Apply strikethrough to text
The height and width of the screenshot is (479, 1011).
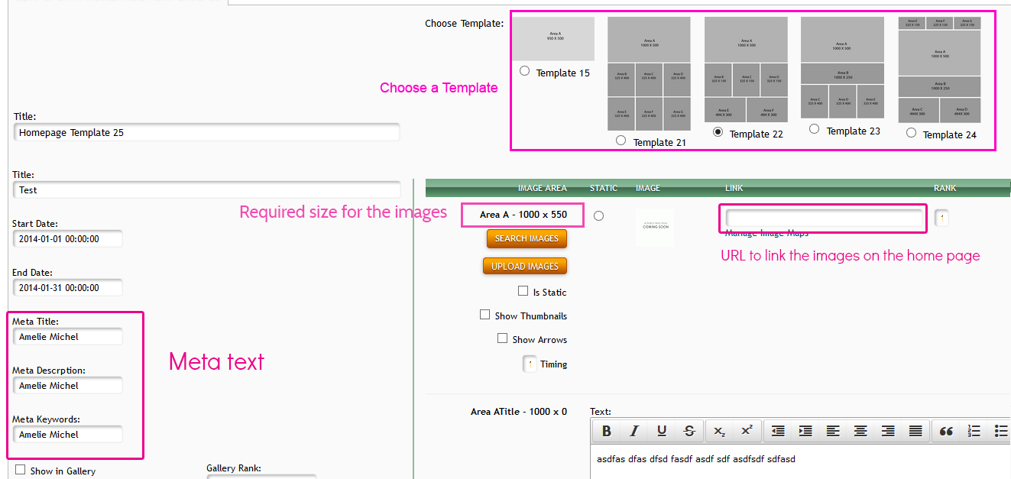[x=689, y=431]
